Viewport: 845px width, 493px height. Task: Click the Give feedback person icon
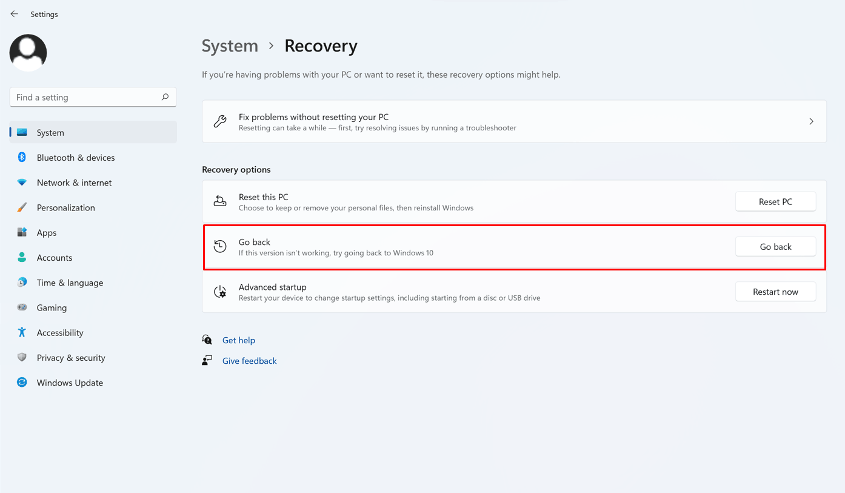click(207, 360)
